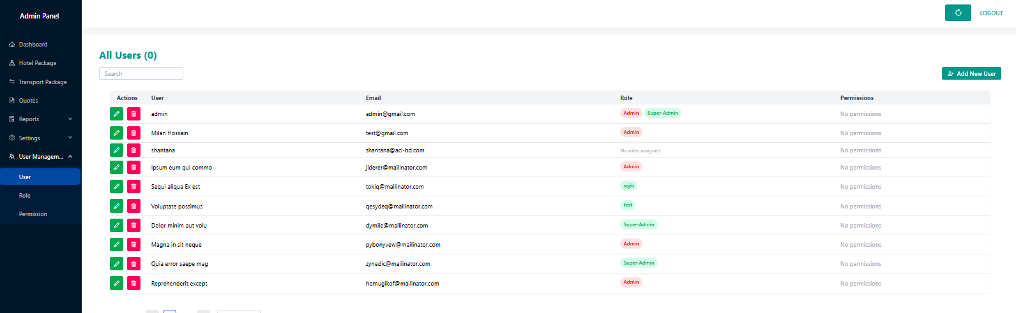This screenshot has height=313, width=1016.
Task: Edit user Dolor minim aut volu
Action: (x=116, y=226)
